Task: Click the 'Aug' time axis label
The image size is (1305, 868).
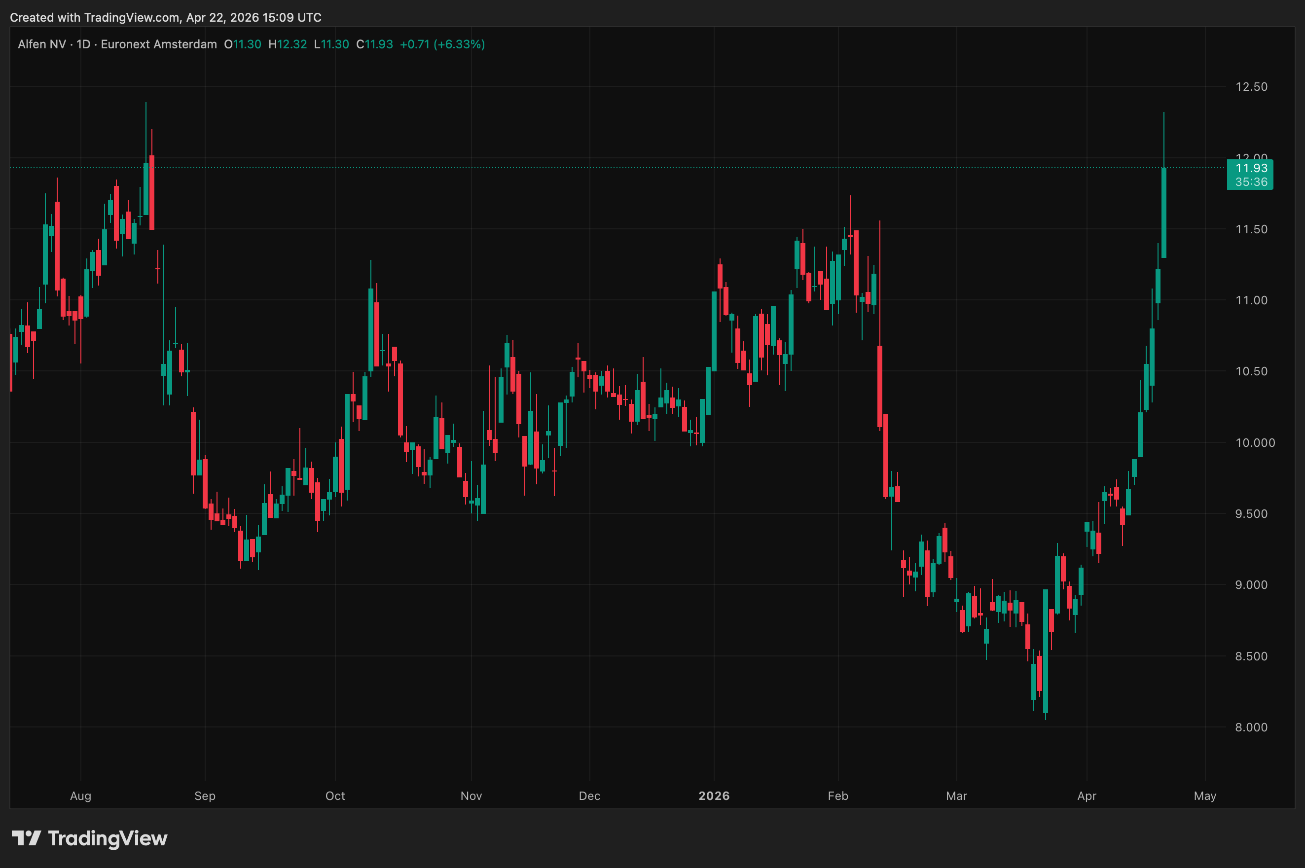Action: (81, 796)
